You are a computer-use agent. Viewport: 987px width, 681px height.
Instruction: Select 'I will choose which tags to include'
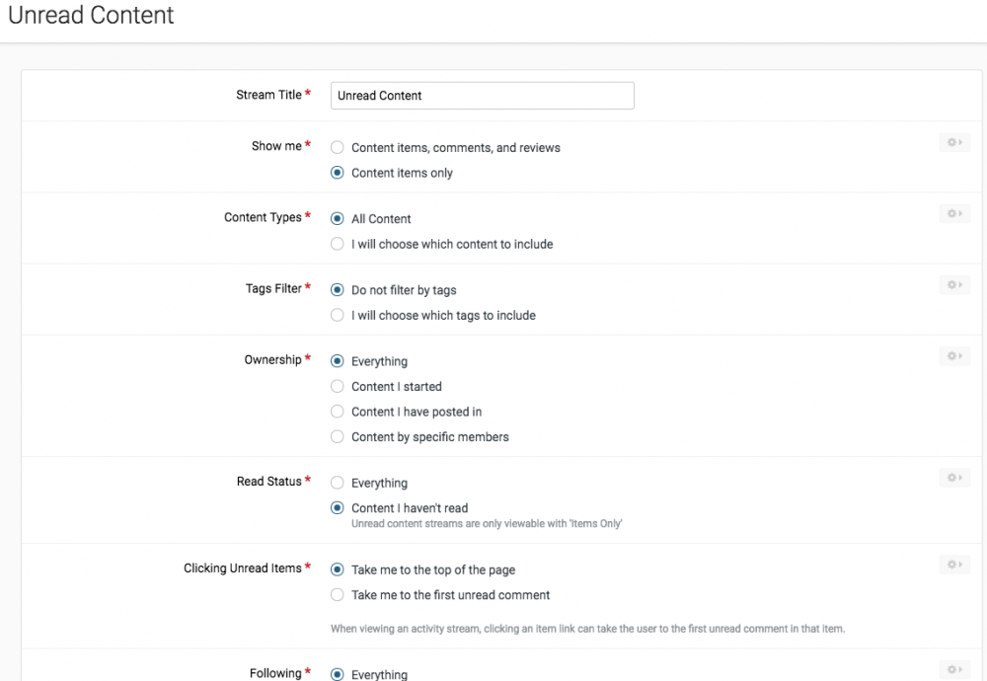tap(338, 315)
